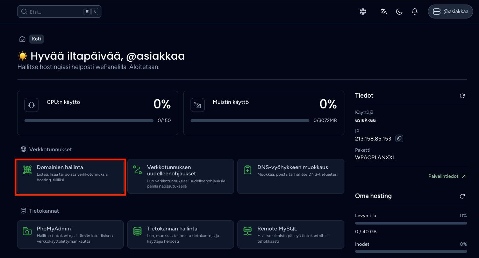This screenshot has height=258, width=479.
Task: Click the Verkkotunnukset section heading
Action: (x=51, y=149)
